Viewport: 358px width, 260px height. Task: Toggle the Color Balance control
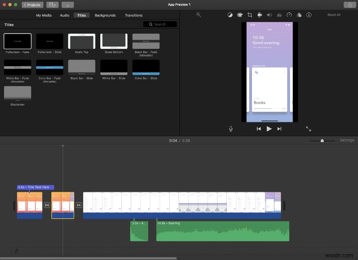coord(230,15)
